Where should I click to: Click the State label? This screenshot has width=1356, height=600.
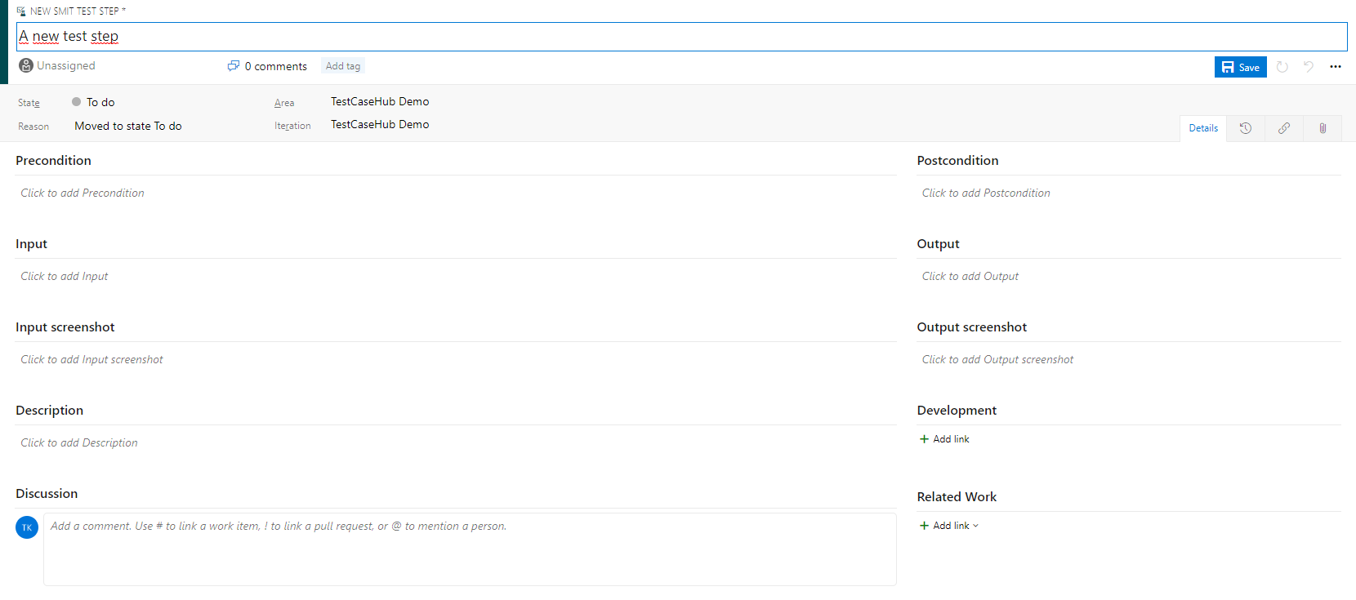pyautogui.click(x=29, y=103)
